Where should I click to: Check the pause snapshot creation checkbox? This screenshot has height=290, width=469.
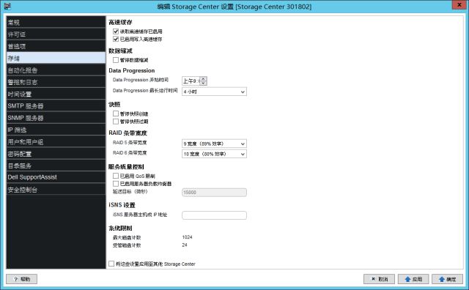coord(116,114)
